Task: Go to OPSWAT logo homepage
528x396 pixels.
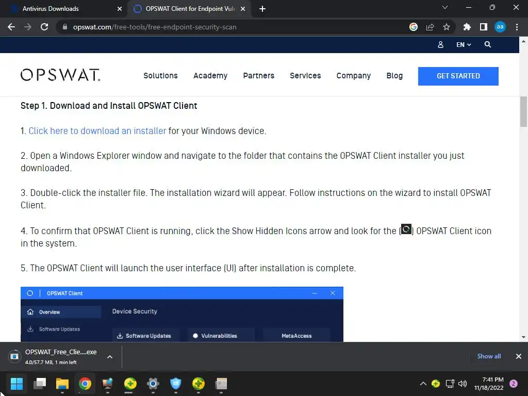Action: (x=60, y=75)
